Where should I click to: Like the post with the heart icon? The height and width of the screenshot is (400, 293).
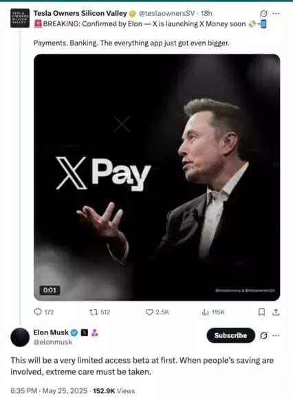point(149,312)
